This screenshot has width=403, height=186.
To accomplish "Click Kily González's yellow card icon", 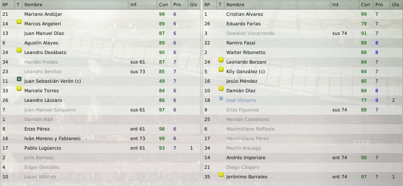I will click(221, 69).
